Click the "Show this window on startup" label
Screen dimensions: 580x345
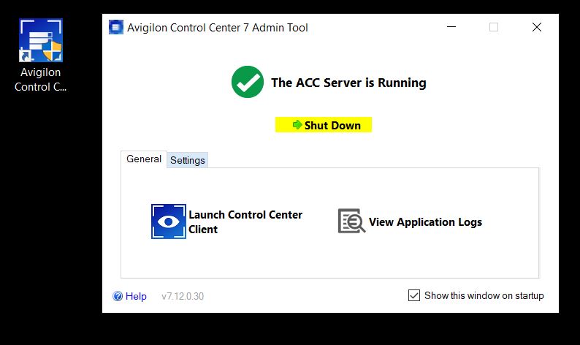[484, 295]
